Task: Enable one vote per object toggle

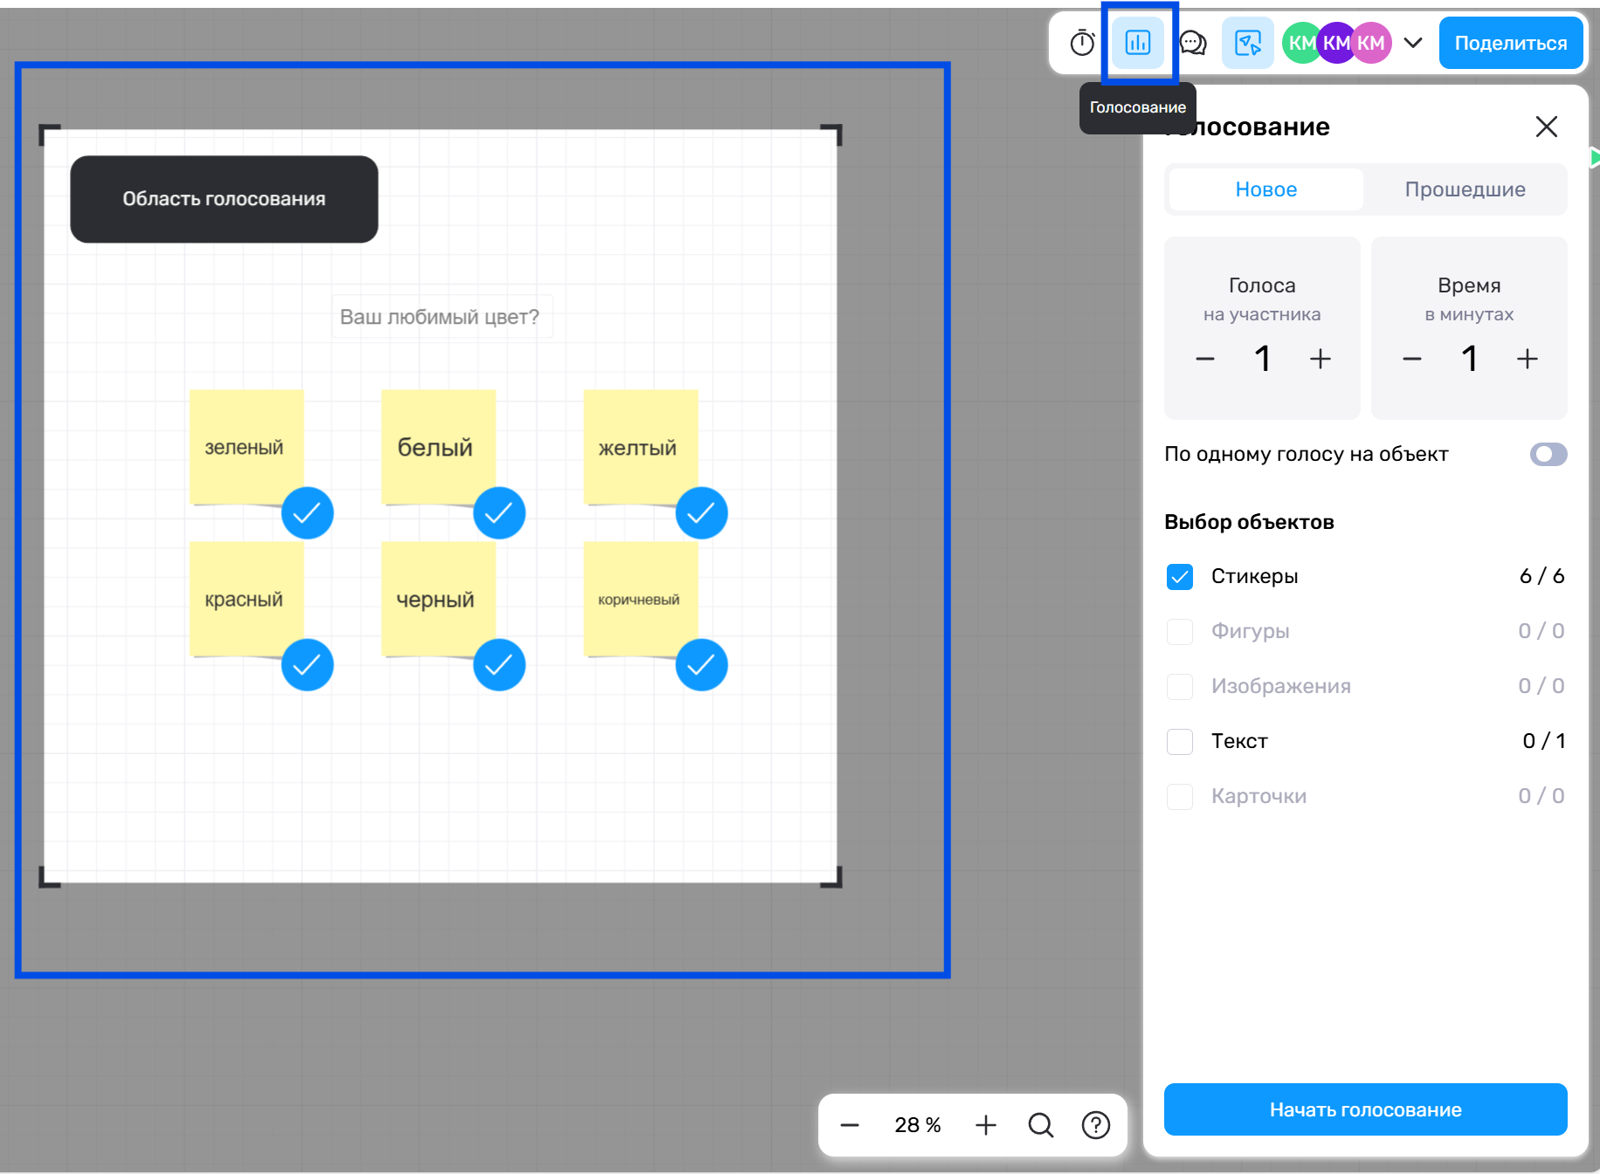Action: [x=1548, y=455]
